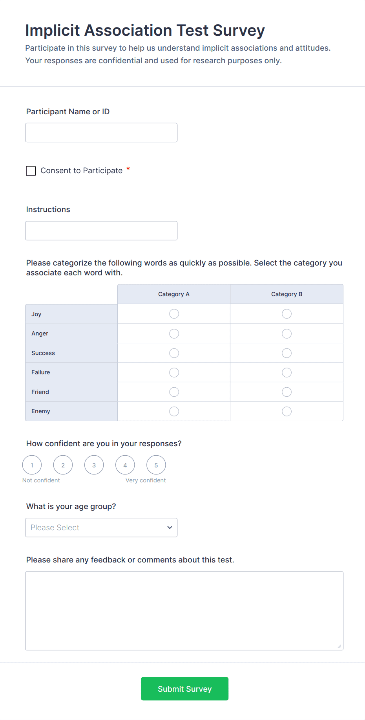Screen dimensions: 365x720
Task: Assign Success to Category A
Action: 174,353
